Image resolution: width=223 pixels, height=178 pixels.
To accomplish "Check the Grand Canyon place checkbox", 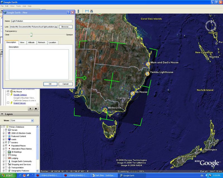I will (8, 103).
